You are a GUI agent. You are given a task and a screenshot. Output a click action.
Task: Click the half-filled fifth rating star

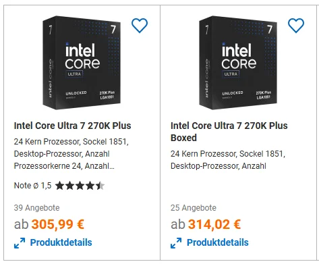click(x=100, y=186)
